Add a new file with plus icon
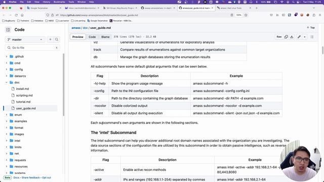The height and width of the screenshot is (182, 324). pyautogui.click(x=50, y=39)
